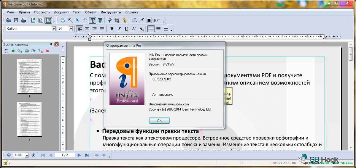This screenshot has width=356, height=168.
Task: Save the document with floppy disk icon
Action: (x=16, y=20)
